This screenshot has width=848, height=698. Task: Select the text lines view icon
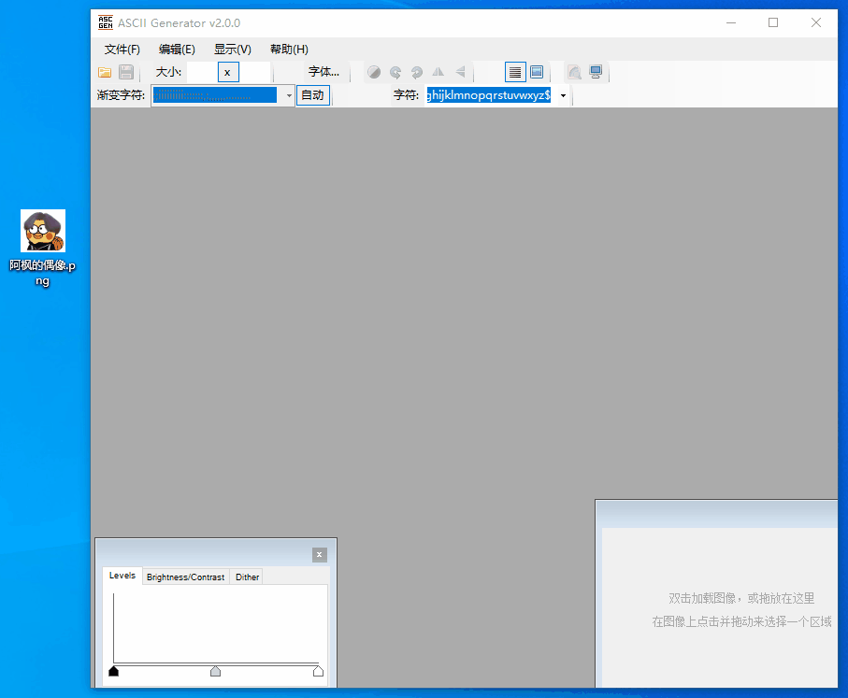coord(515,72)
